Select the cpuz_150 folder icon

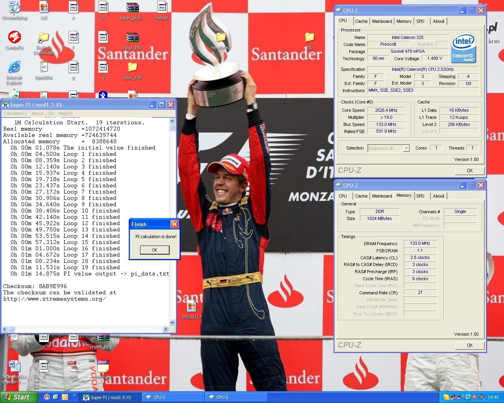point(133,70)
